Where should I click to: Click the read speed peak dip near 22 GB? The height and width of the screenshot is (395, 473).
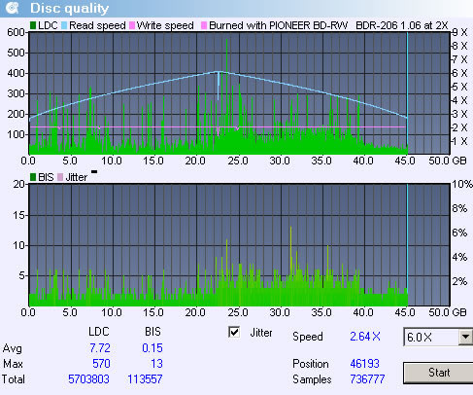[x=219, y=86]
